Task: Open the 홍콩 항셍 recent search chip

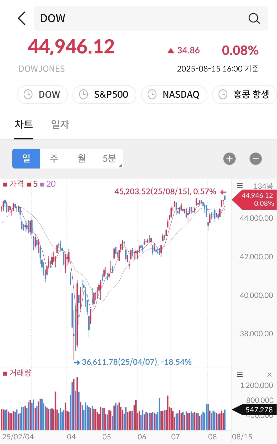Action: pos(244,94)
